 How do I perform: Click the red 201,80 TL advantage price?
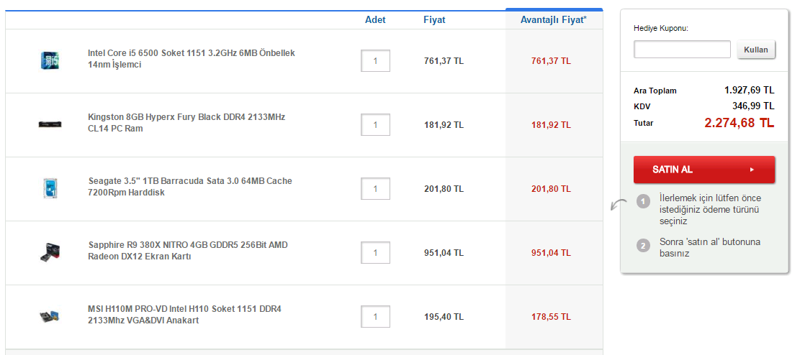click(551, 189)
